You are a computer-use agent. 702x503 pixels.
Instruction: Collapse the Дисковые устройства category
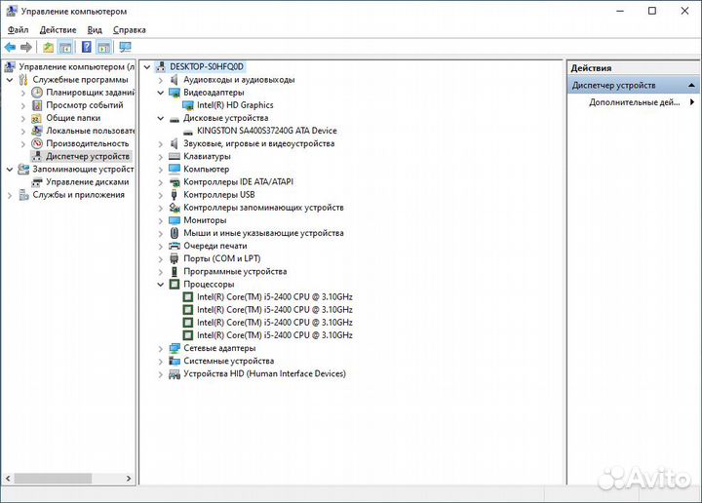pos(160,118)
